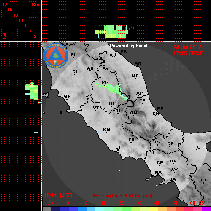
Task: Click the CH city label
Action: pos(156,113)
